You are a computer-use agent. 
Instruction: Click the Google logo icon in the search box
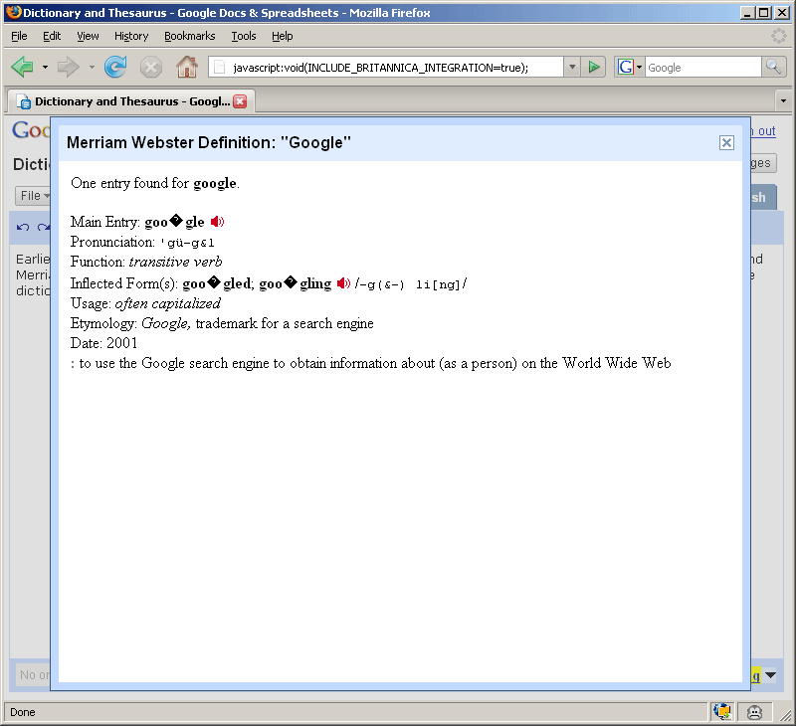click(x=627, y=67)
